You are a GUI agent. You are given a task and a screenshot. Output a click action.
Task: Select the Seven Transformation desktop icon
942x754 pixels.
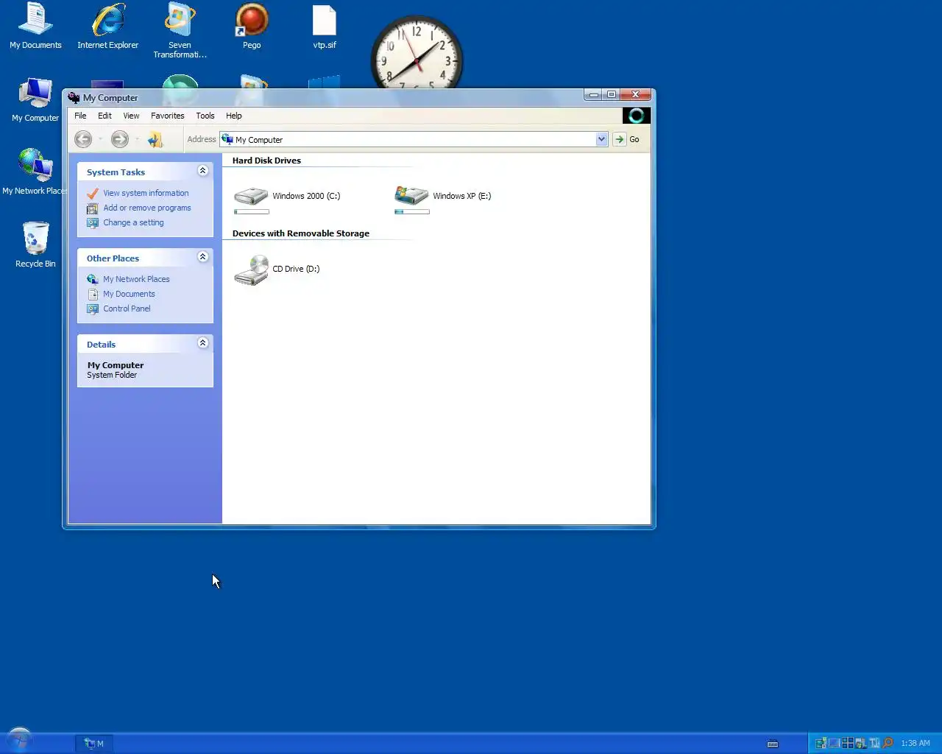pyautogui.click(x=180, y=31)
